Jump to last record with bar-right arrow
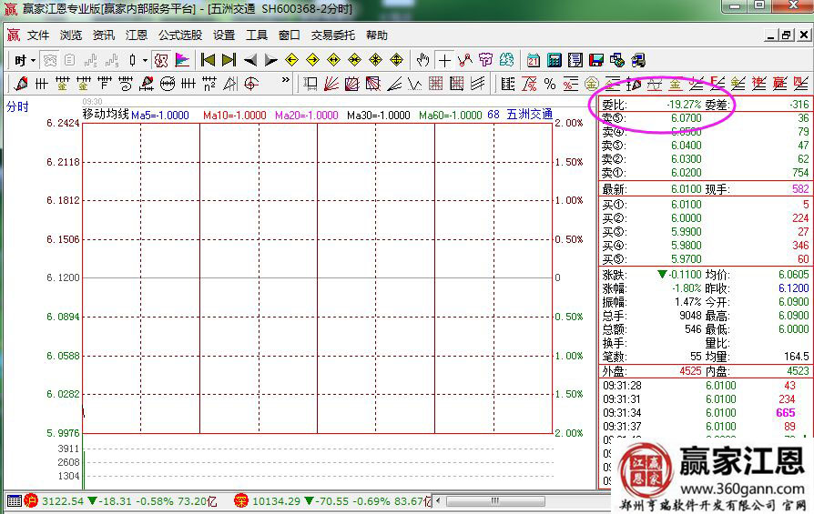 coord(229,60)
